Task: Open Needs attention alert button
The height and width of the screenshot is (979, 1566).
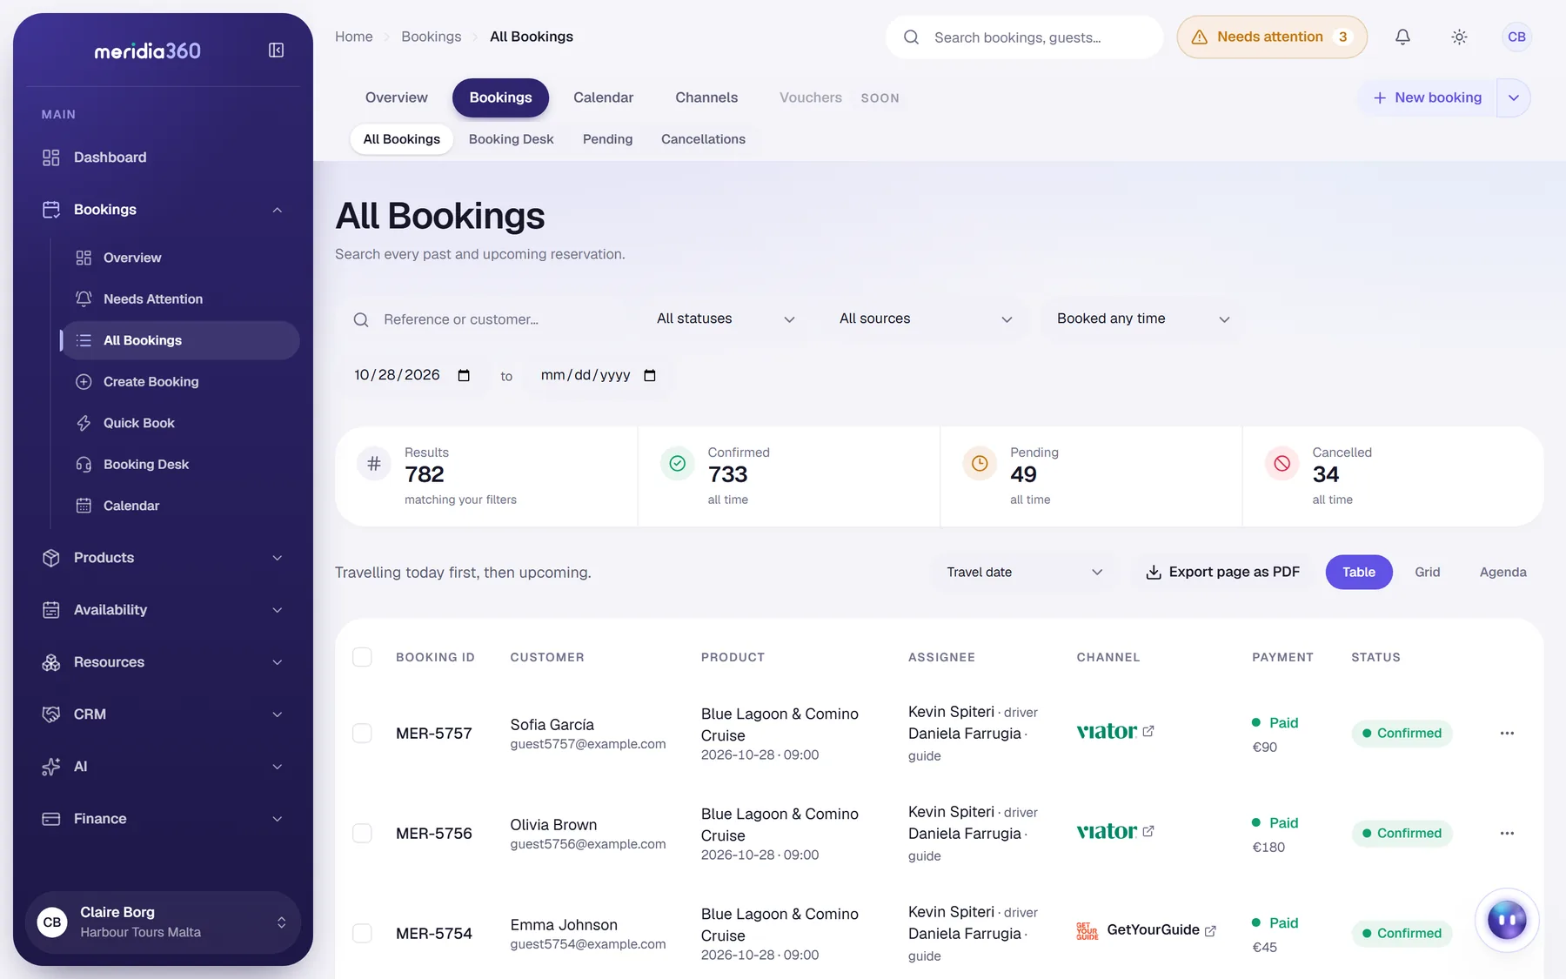Action: point(1271,37)
